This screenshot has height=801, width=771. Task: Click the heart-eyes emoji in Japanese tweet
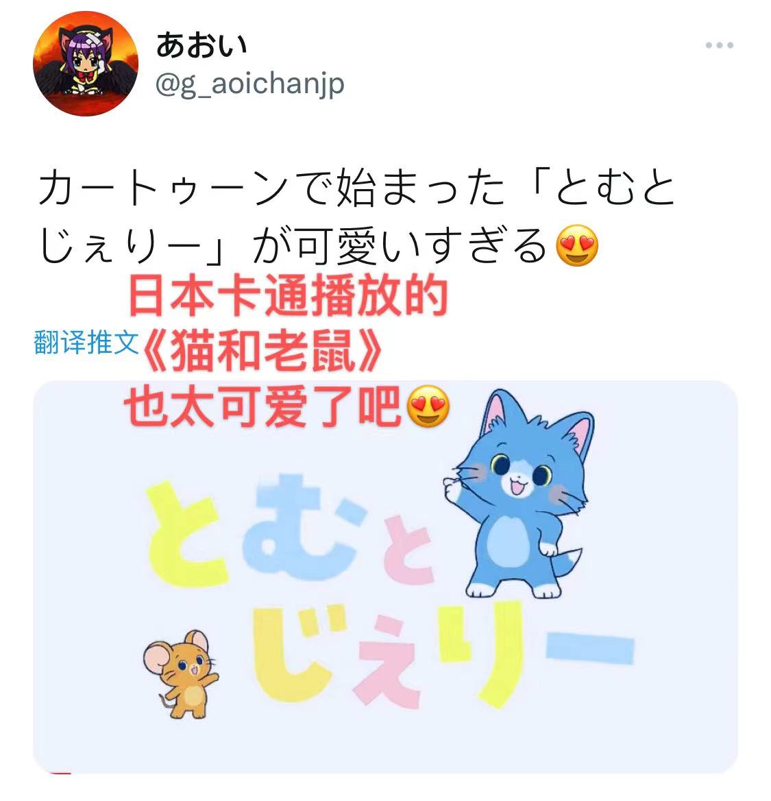pyautogui.click(x=576, y=245)
